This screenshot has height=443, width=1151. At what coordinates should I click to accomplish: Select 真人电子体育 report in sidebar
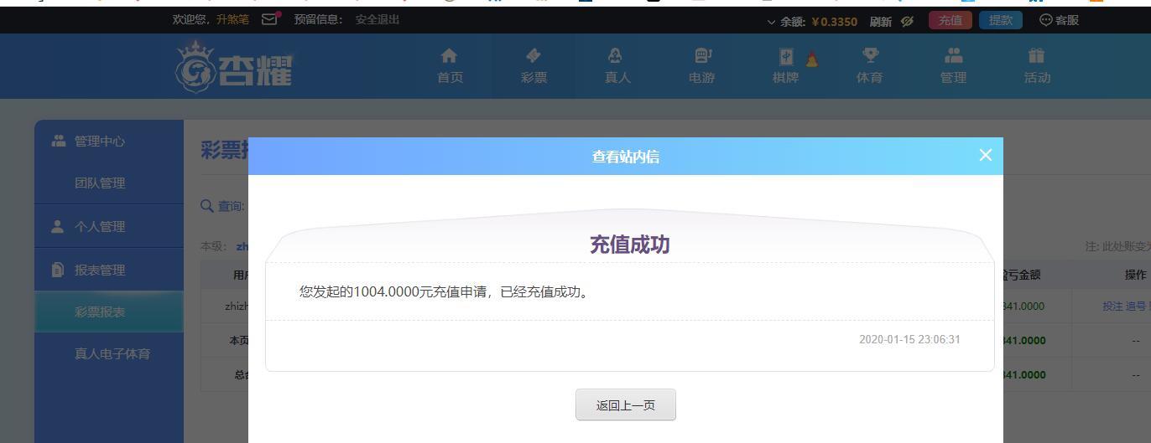pyautogui.click(x=112, y=354)
